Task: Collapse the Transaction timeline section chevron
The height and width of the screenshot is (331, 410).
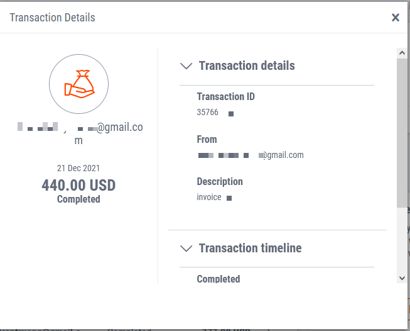Action: (186, 248)
